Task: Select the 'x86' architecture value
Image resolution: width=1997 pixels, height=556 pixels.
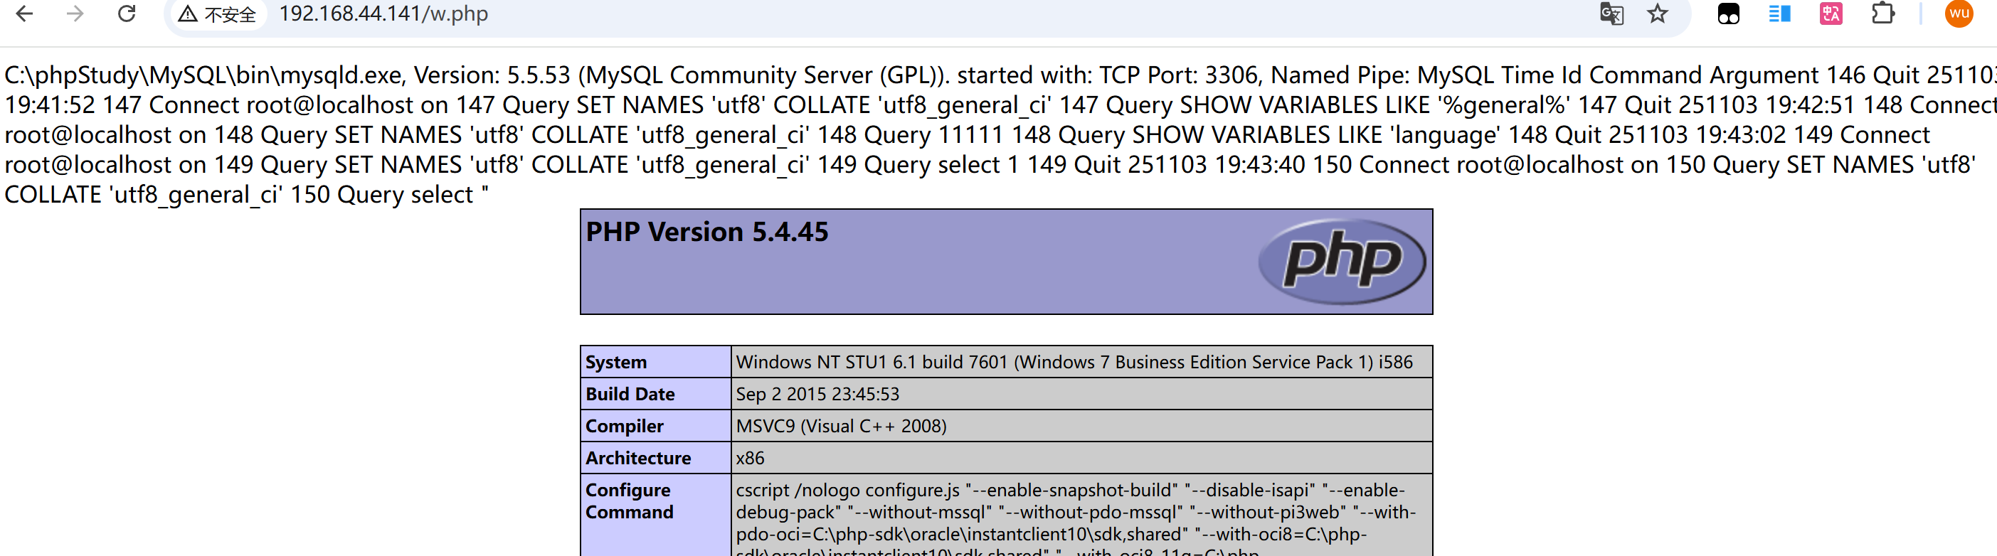Action: 751,458
